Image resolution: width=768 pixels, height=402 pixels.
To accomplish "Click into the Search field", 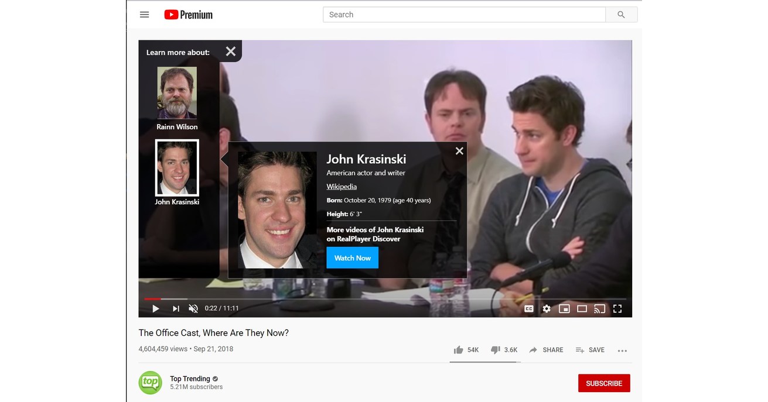I will coord(464,15).
